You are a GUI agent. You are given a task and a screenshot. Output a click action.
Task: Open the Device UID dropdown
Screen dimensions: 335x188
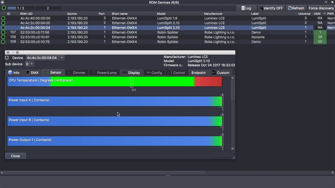45,58
